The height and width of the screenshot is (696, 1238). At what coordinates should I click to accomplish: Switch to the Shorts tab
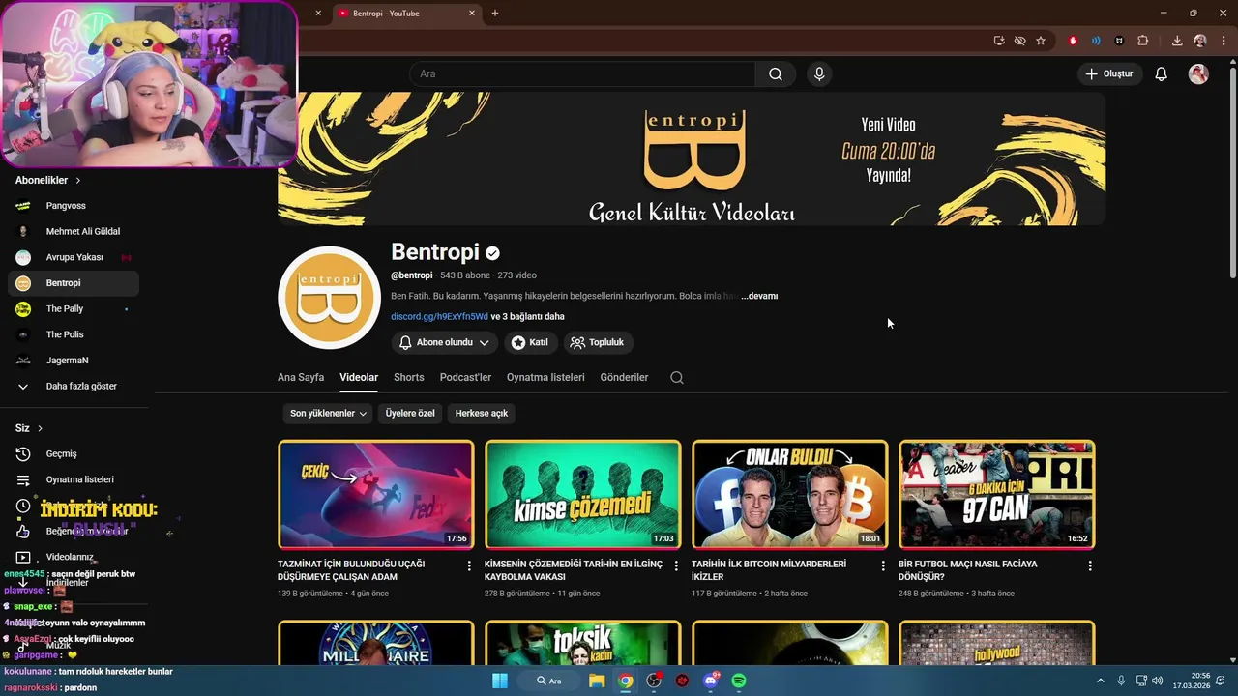[x=409, y=377]
